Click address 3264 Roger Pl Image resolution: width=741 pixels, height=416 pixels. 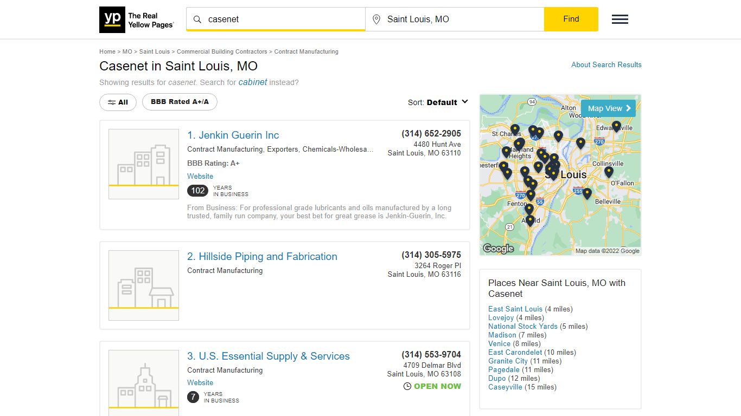(438, 265)
